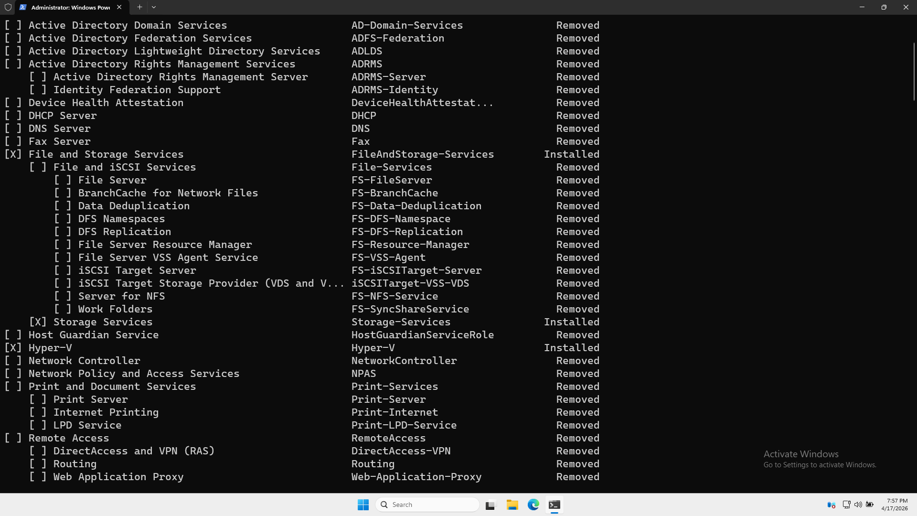The height and width of the screenshot is (516, 917).
Task: Open Task View from the taskbar
Action: [490, 505]
